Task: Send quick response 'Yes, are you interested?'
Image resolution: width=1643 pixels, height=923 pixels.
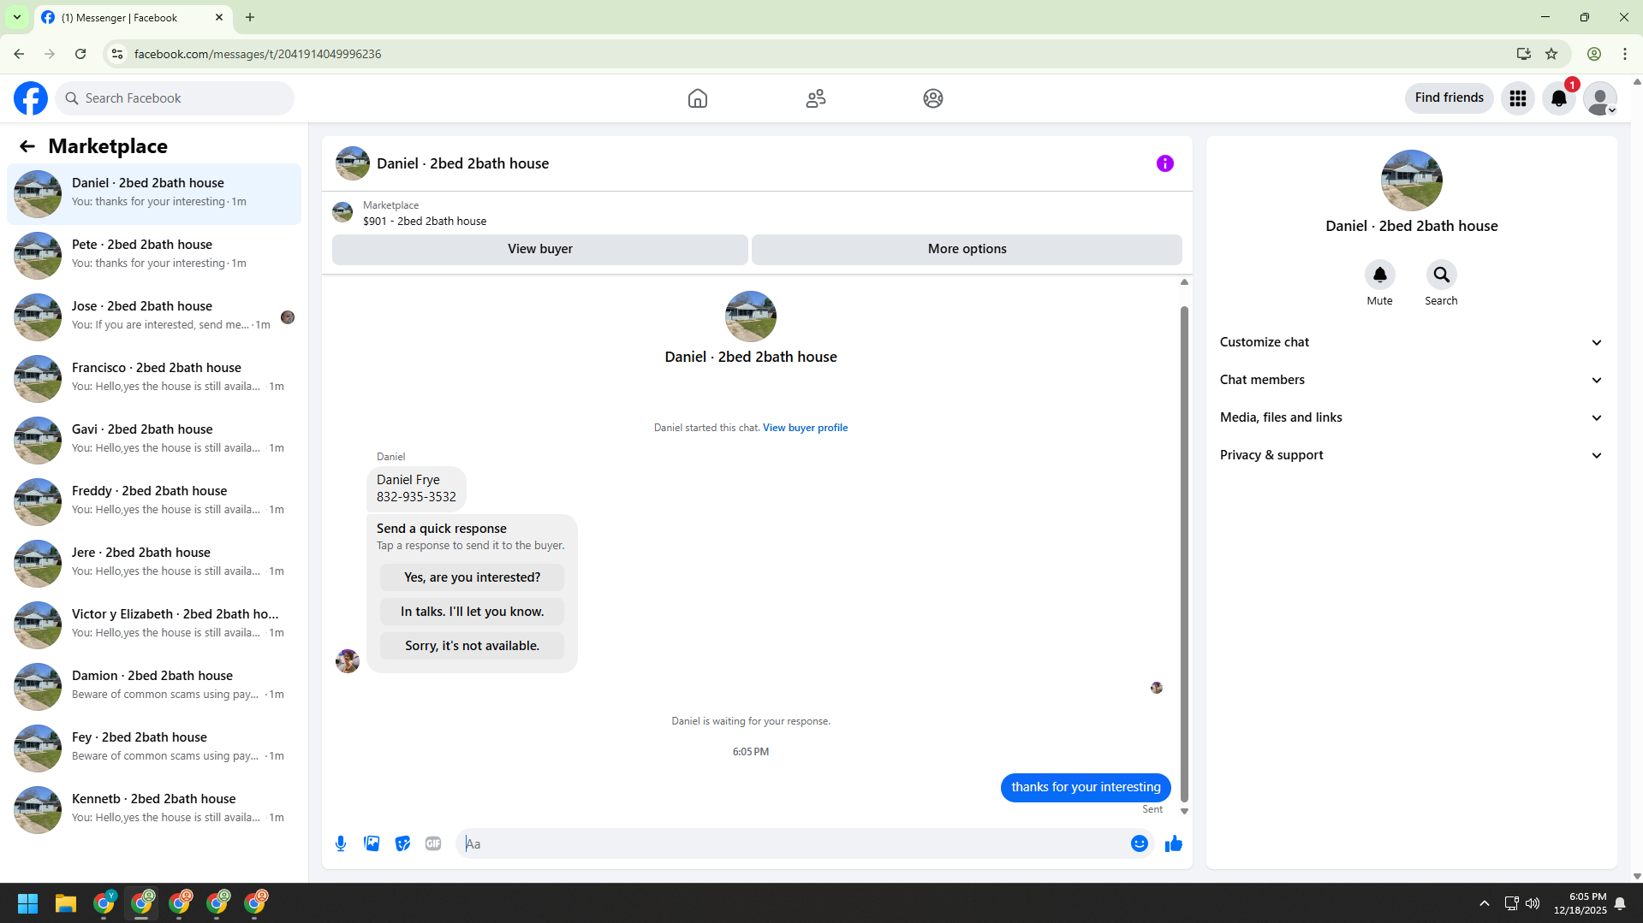Action: 472,577
